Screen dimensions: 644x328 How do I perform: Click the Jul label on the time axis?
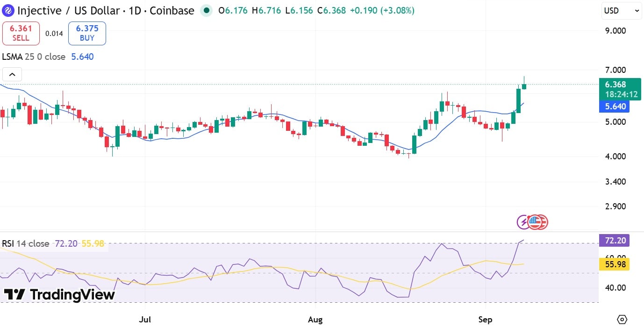(x=145, y=320)
